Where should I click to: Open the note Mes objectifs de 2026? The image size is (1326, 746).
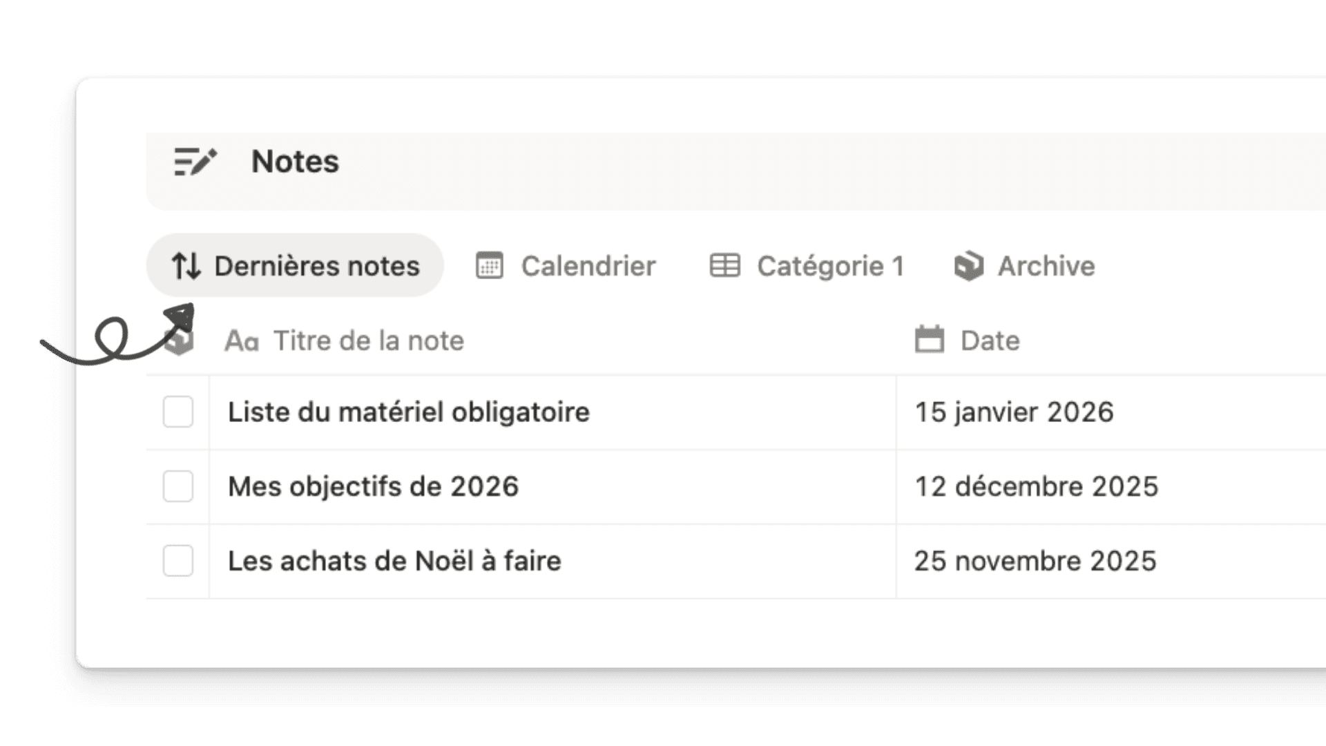374,487
